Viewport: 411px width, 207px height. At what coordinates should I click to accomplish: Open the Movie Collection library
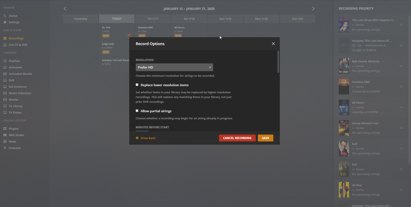click(17, 93)
